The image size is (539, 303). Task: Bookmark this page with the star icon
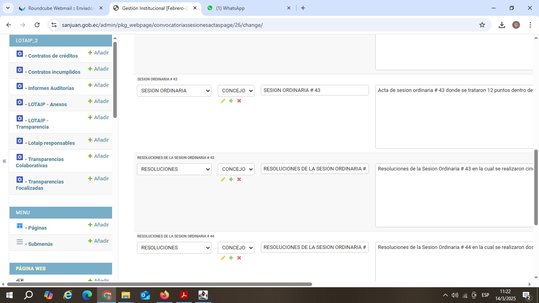[x=482, y=25]
